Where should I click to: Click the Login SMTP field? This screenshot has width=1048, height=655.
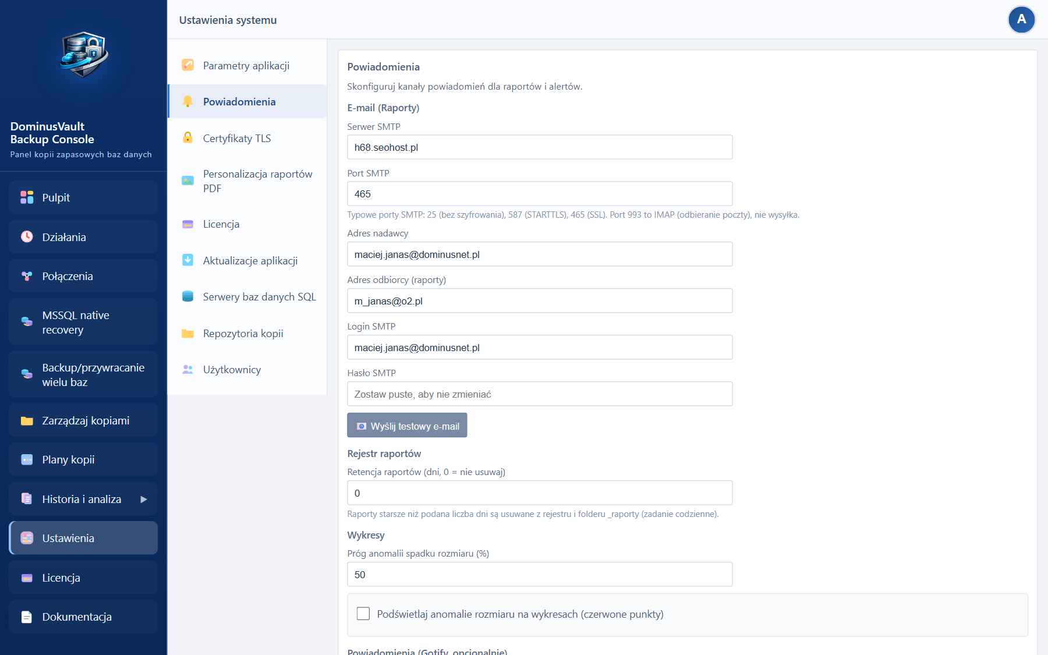click(540, 348)
